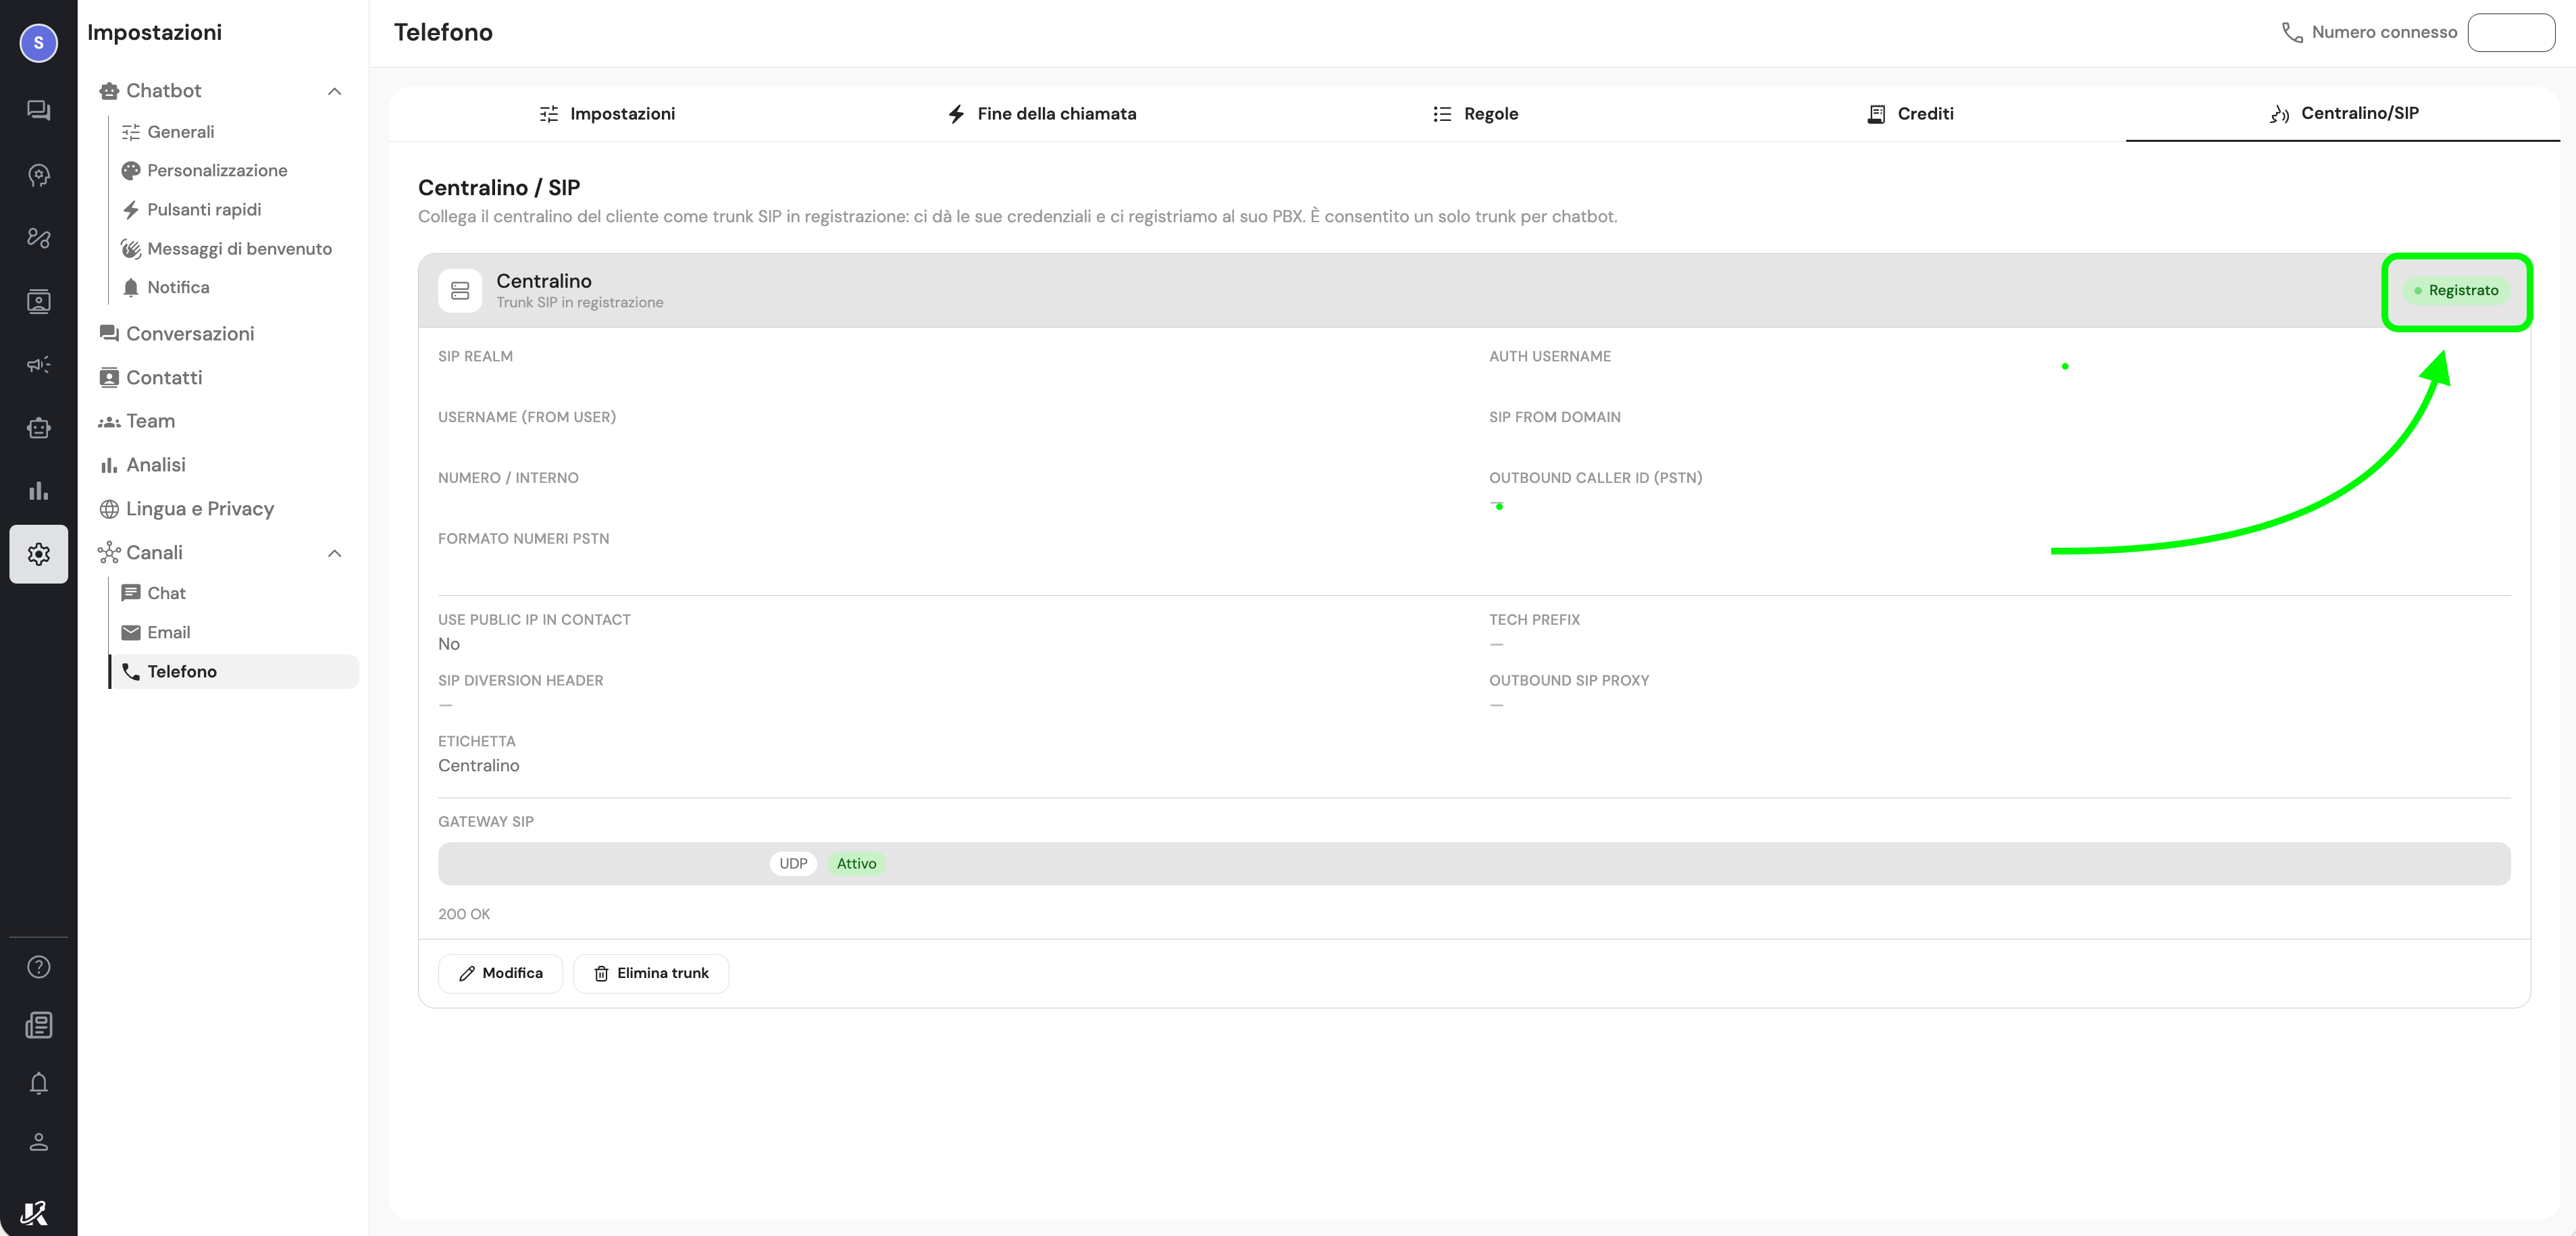Select the Telefono channel
The height and width of the screenshot is (1236, 2576).
(234, 671)
